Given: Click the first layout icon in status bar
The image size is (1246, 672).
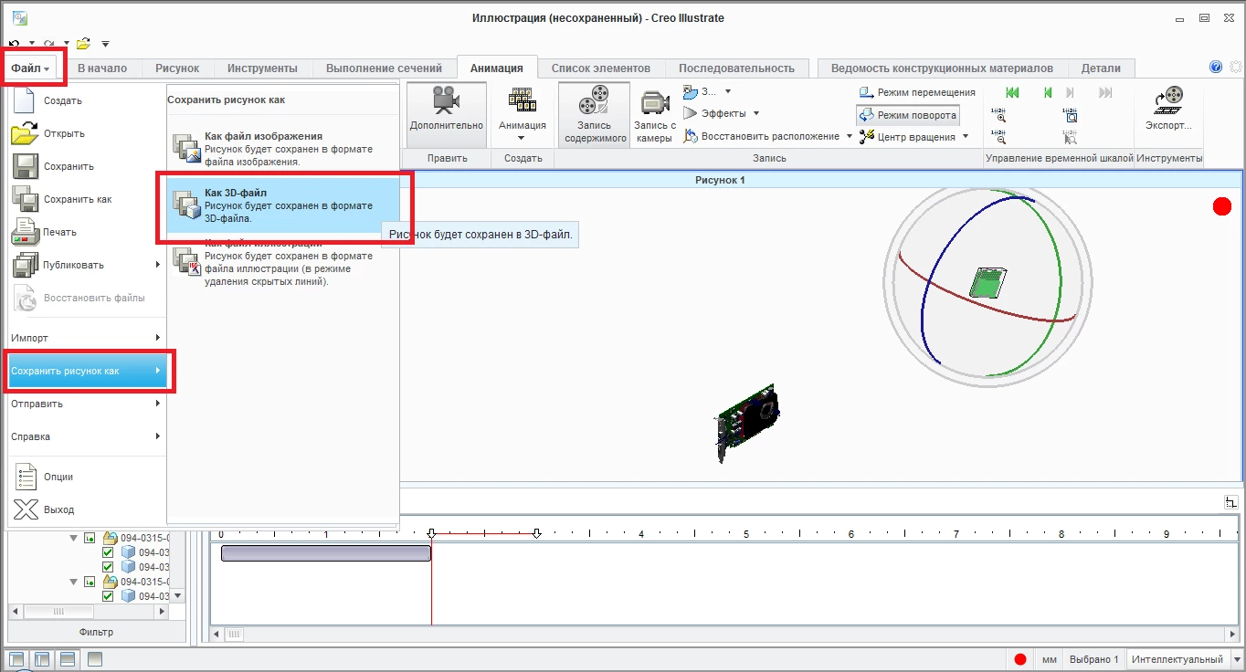Looking at the screenshot, I should (x=17, y=659).
